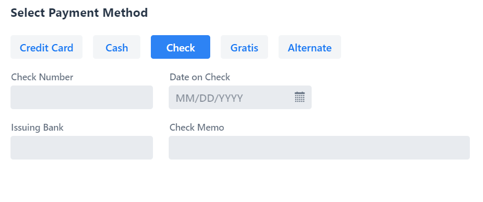Click the Issuing Bank label
Viewport: 483px width, 202px height.
pyautogui.click(x=37, y=127)
